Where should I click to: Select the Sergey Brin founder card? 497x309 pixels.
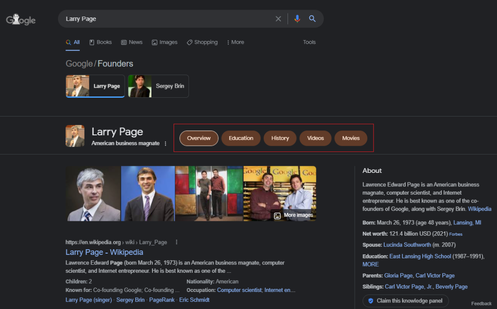coord(158,86)
